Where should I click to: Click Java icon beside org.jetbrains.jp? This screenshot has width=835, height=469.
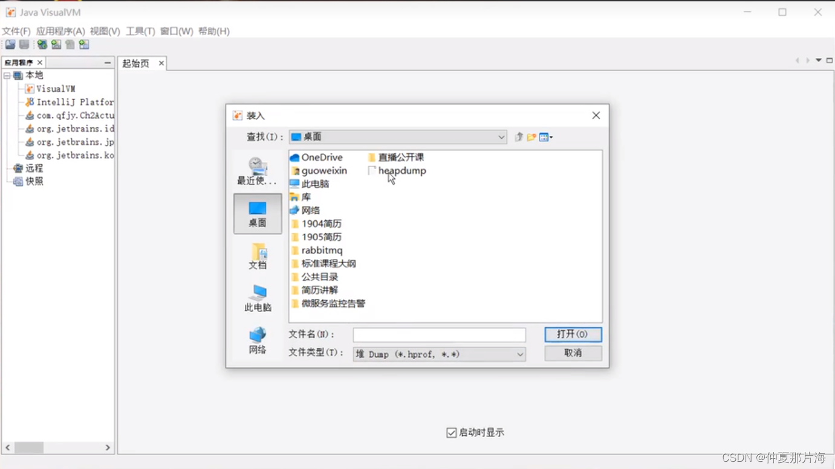click(x=30, y=142)
